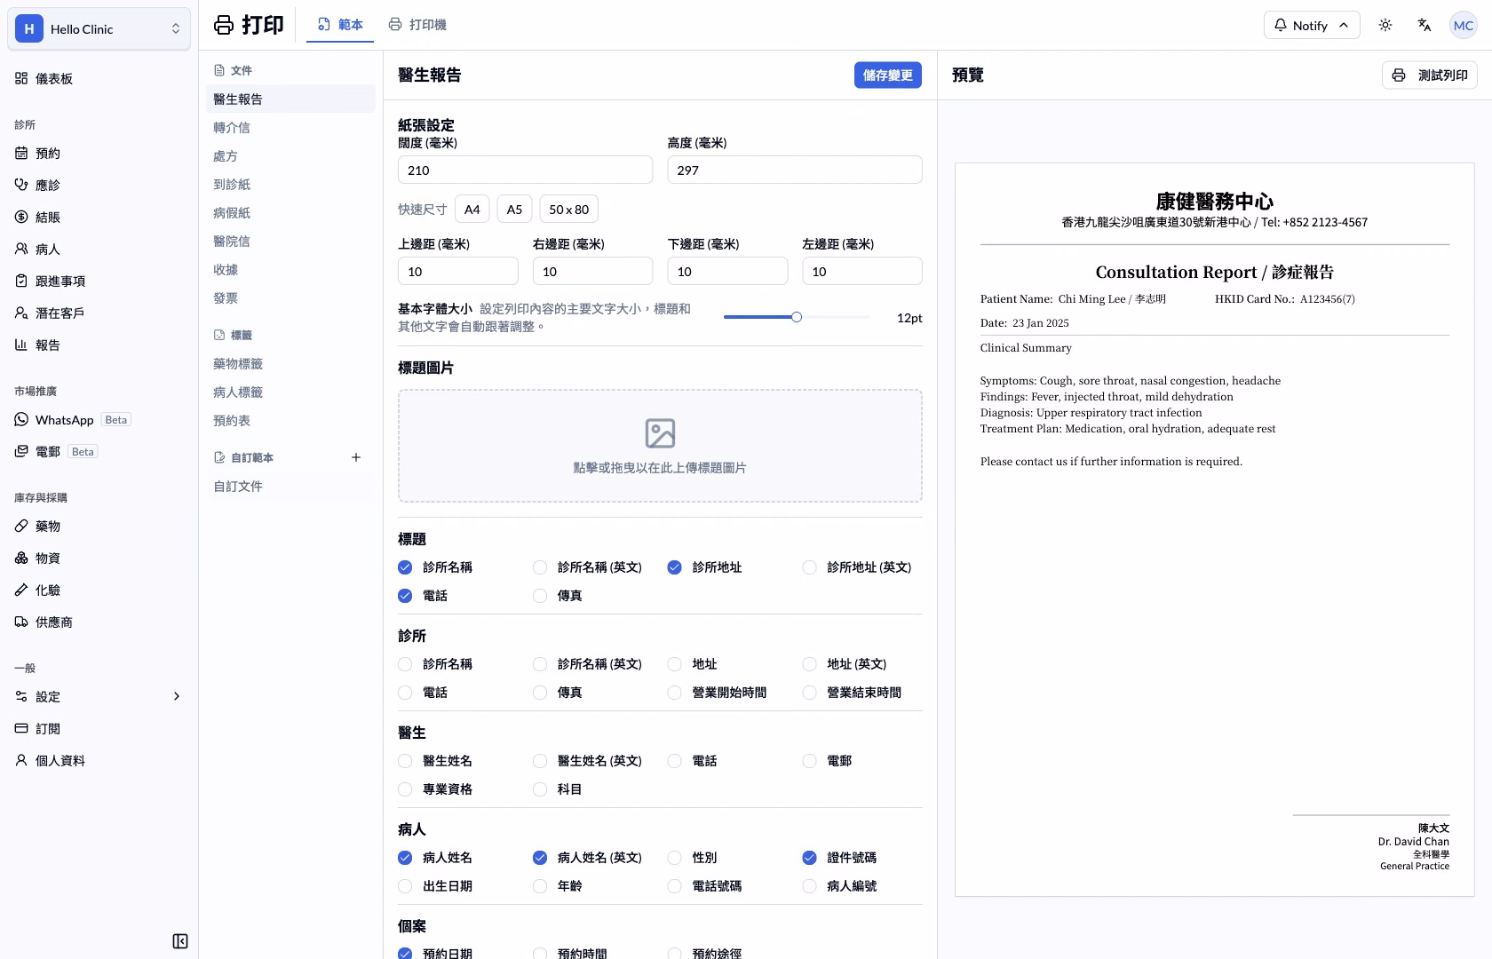Enable 性別 under 病人
The width and height of the screenshot is (1492, 959).
[x=675, y=858]
